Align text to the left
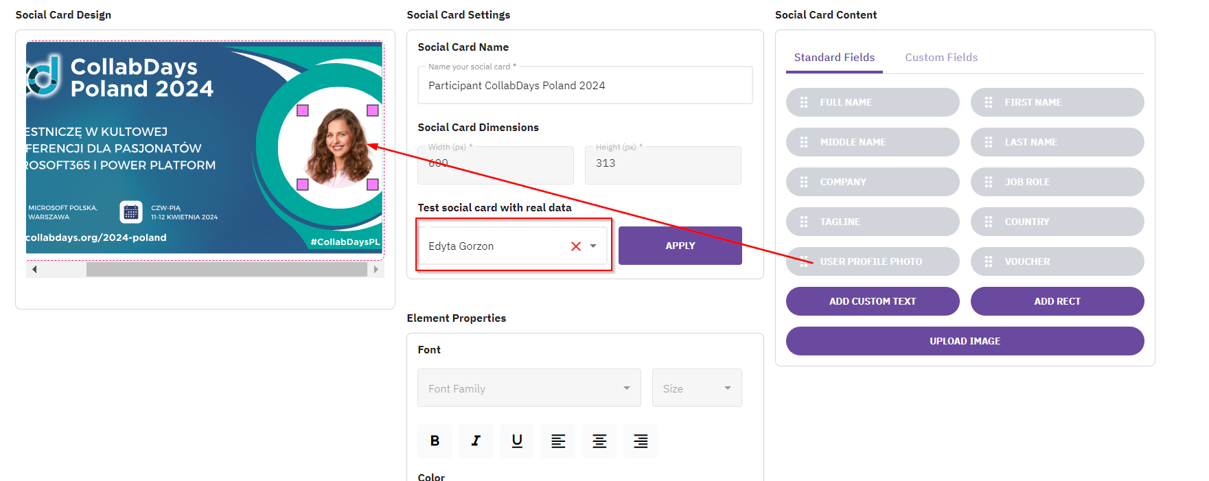The width and height of the screenshot is (1209, 481). [558, 441]
